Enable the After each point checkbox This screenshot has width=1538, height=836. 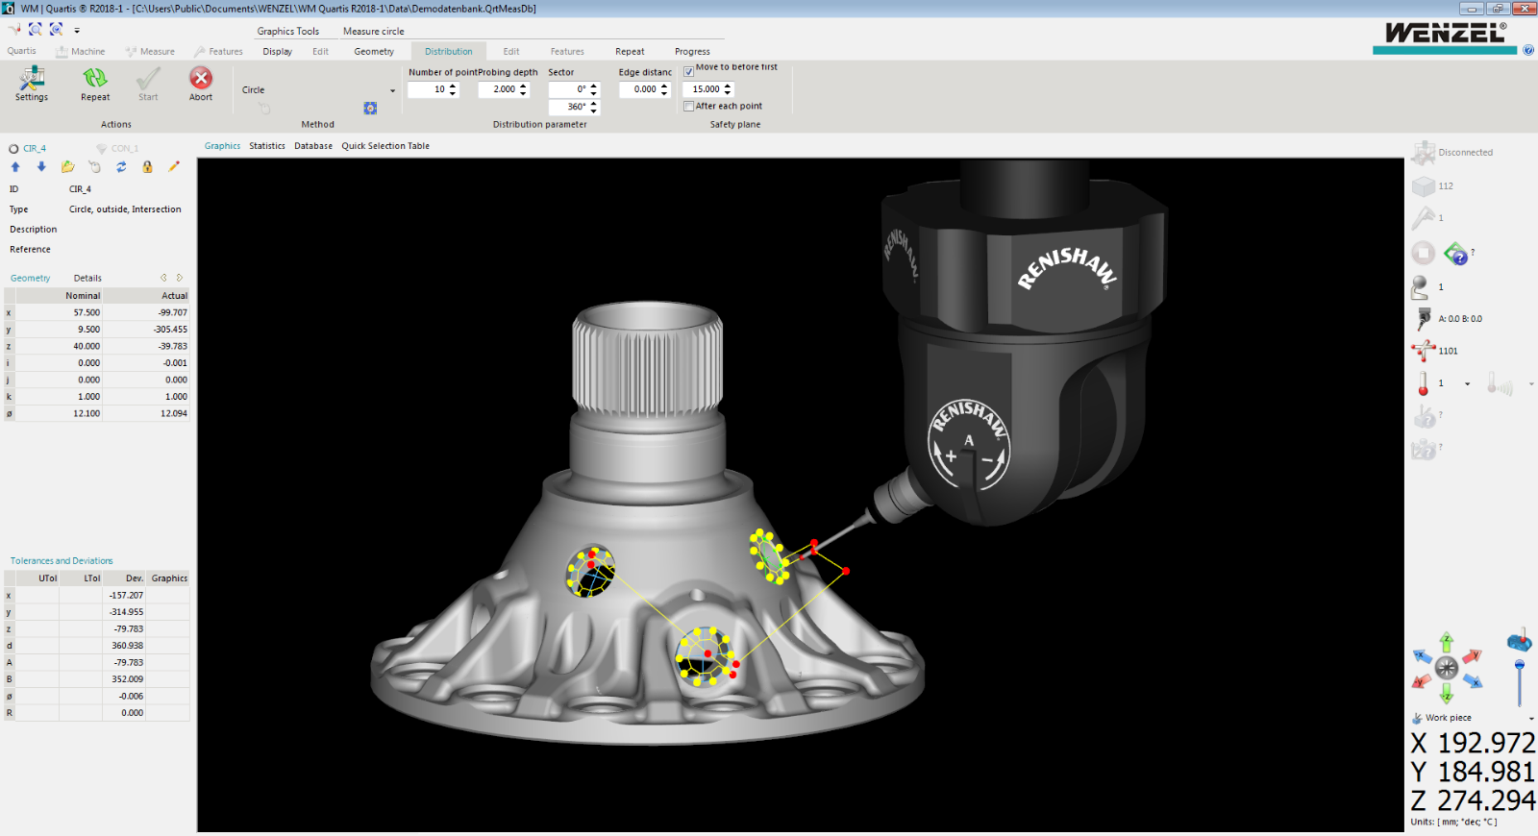pyautogui.click(x=688, y=107)
